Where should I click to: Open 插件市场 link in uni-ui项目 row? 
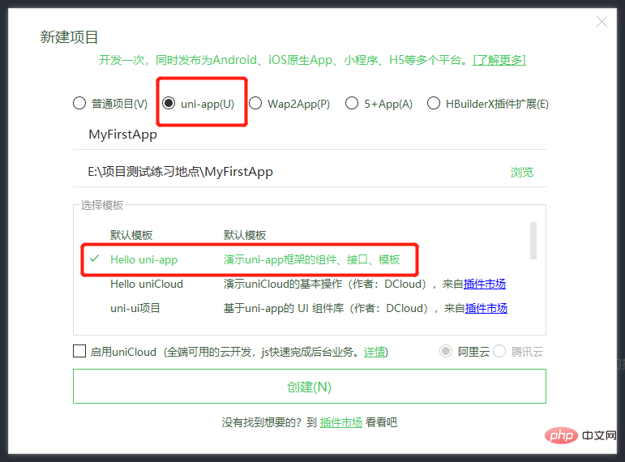tap(486, 309)
